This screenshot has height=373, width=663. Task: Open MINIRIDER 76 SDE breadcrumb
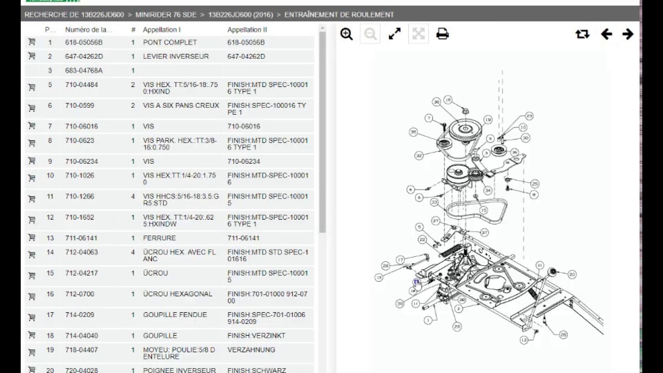[166, 15]
